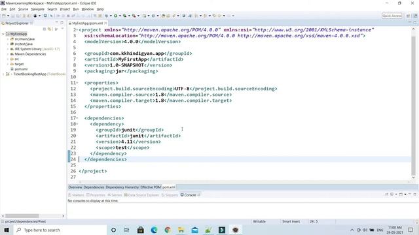The width and height of the screenshot is (419, 235).
Task: Expand the JRE System Library node
Action: [x=8, y=49]
